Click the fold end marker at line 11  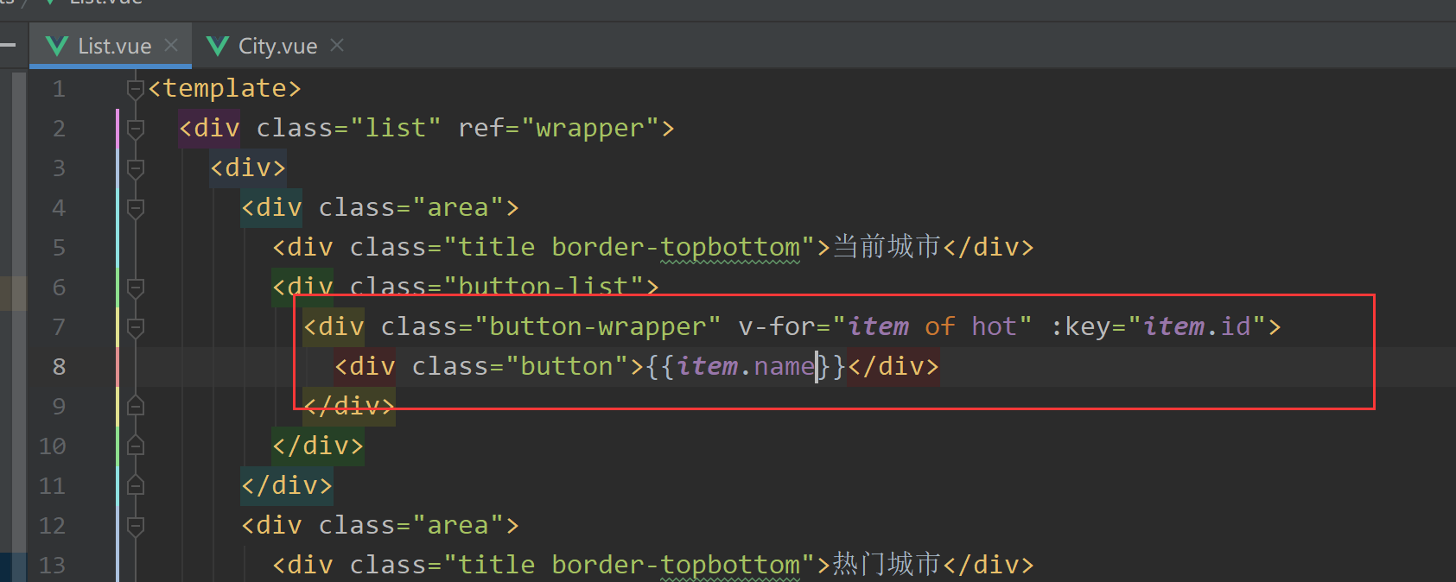tap(136, 484)
